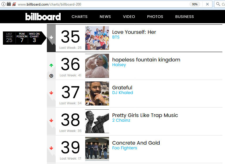The width and height of the screenshot is (225, 164).
Task: Open the NEWS section
Action: [x=105, y=17]
